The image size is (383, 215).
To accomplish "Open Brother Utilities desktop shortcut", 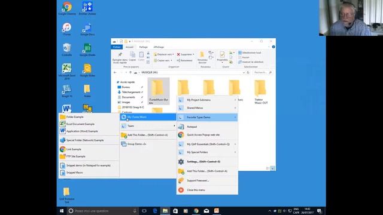I will pyautogui.click(x=87, y=8).
